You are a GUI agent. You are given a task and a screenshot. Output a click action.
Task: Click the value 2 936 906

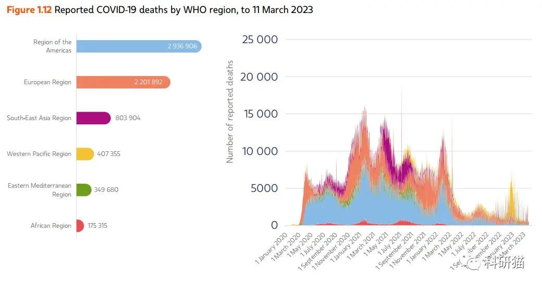tap(182, 46)
